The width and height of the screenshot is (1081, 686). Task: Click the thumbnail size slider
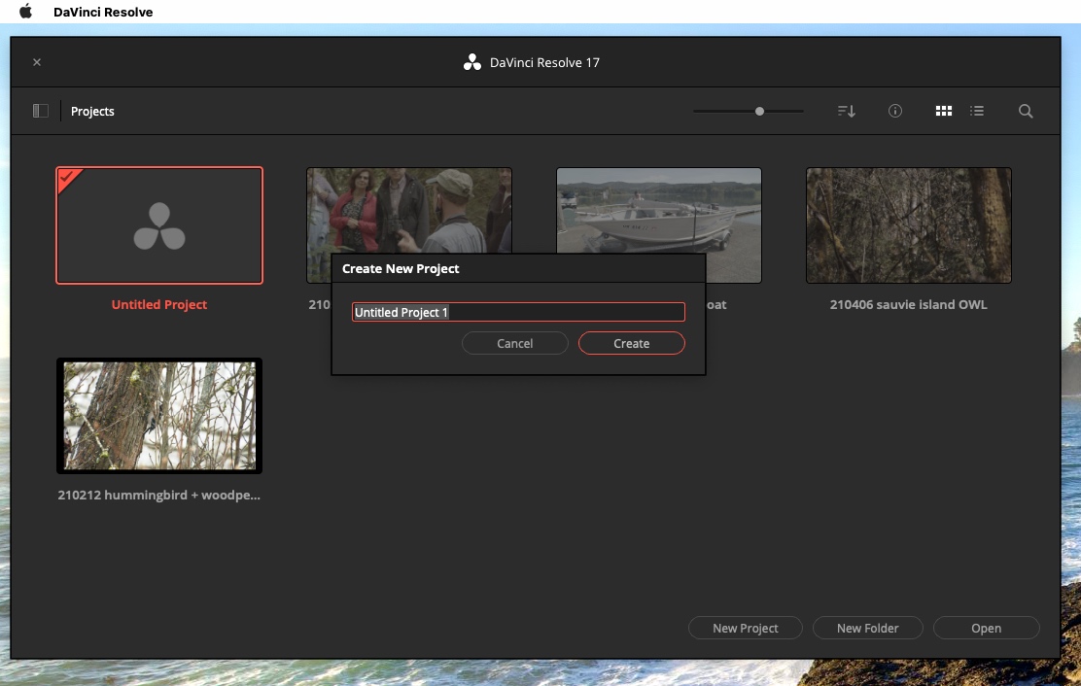[x=748, y=111]
